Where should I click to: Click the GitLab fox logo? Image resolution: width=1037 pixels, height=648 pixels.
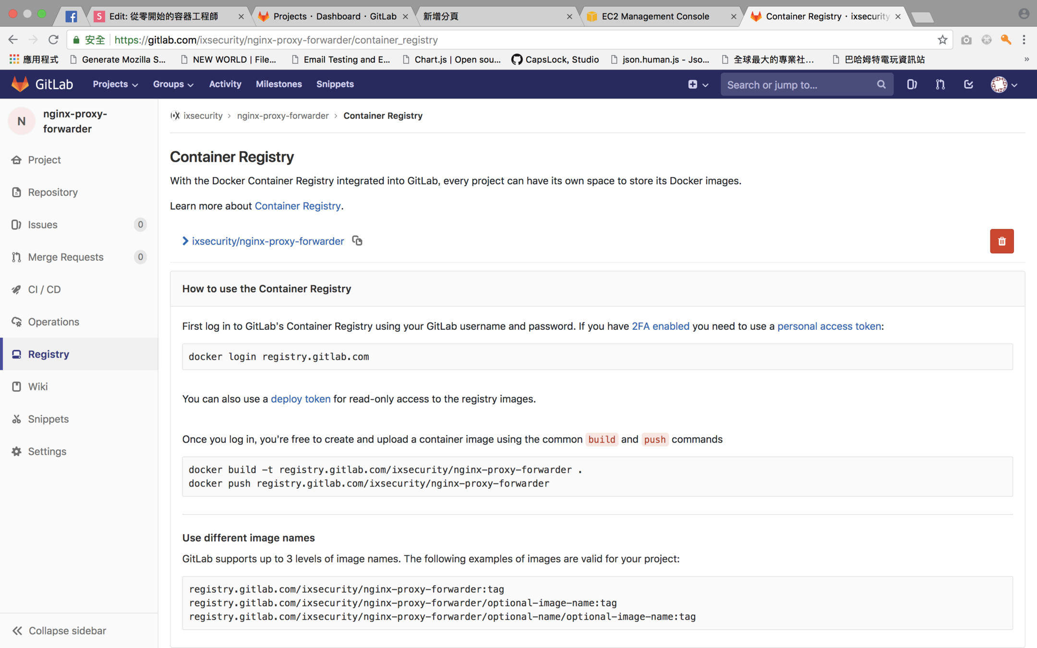[20, 84]
